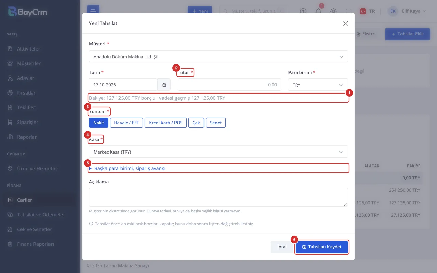Click the Adaylar sidebar icon
The image size is (437, 273).
click(10, 78)
